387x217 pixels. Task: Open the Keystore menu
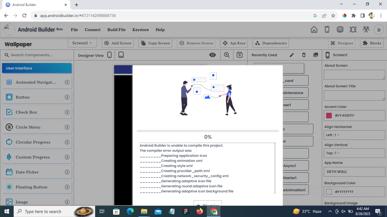point(141,30)
